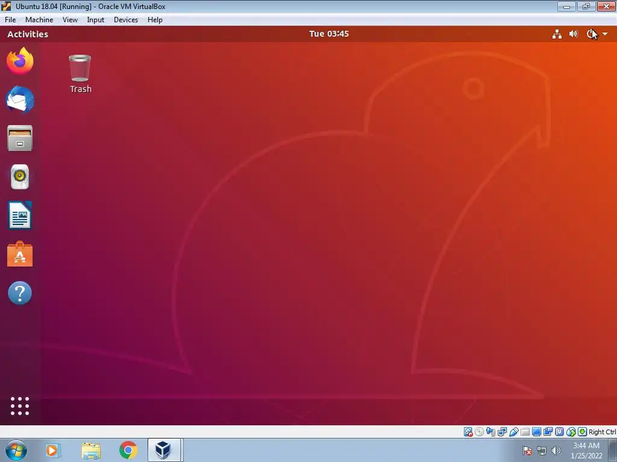
Task: Click network adapter indicator in VirtualBox status bar
Action: click(502, 432)
